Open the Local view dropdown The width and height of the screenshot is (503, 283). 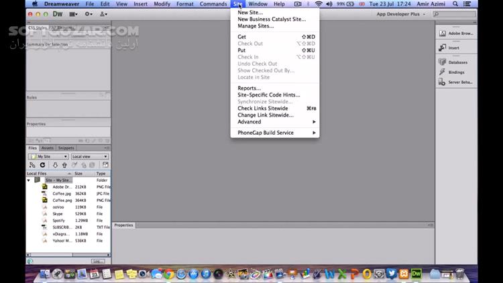[89, 156]
